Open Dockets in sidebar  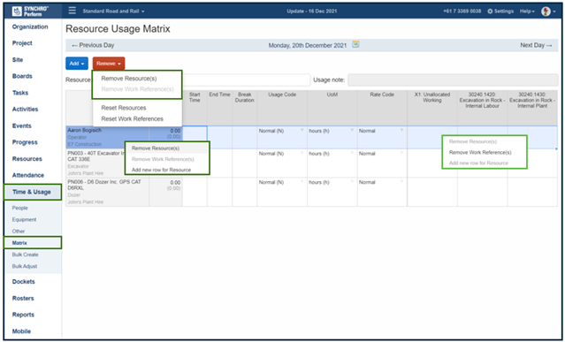(23, 282)
